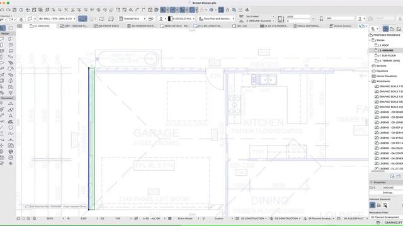Toggle the first blue snap button in the toolbar
This screenshot has height=226, width=403.
pos(163,10)
